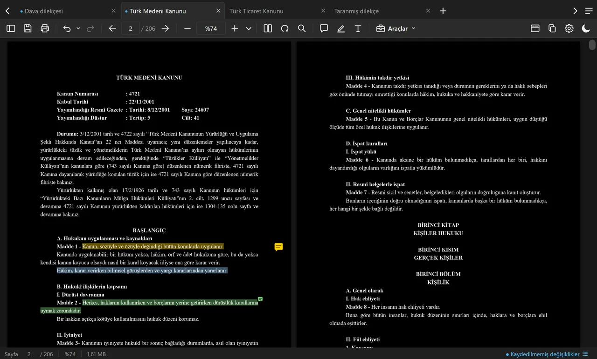Image resolution: width=597 pixels, height=359 pixels.
Task: Open the tab list menu icon
Action: (x=589, y=11)
